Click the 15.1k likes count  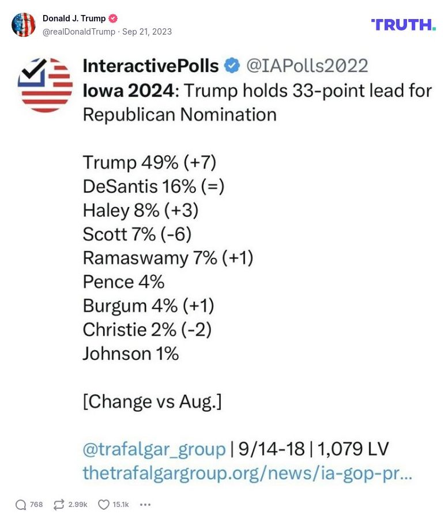tap(121, 505)
